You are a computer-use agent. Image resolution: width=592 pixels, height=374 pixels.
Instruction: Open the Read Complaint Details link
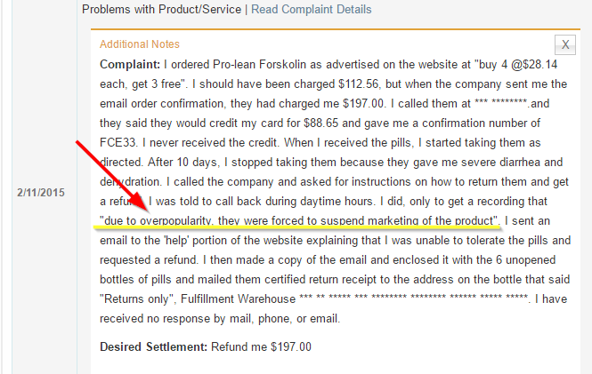[311, 10]
